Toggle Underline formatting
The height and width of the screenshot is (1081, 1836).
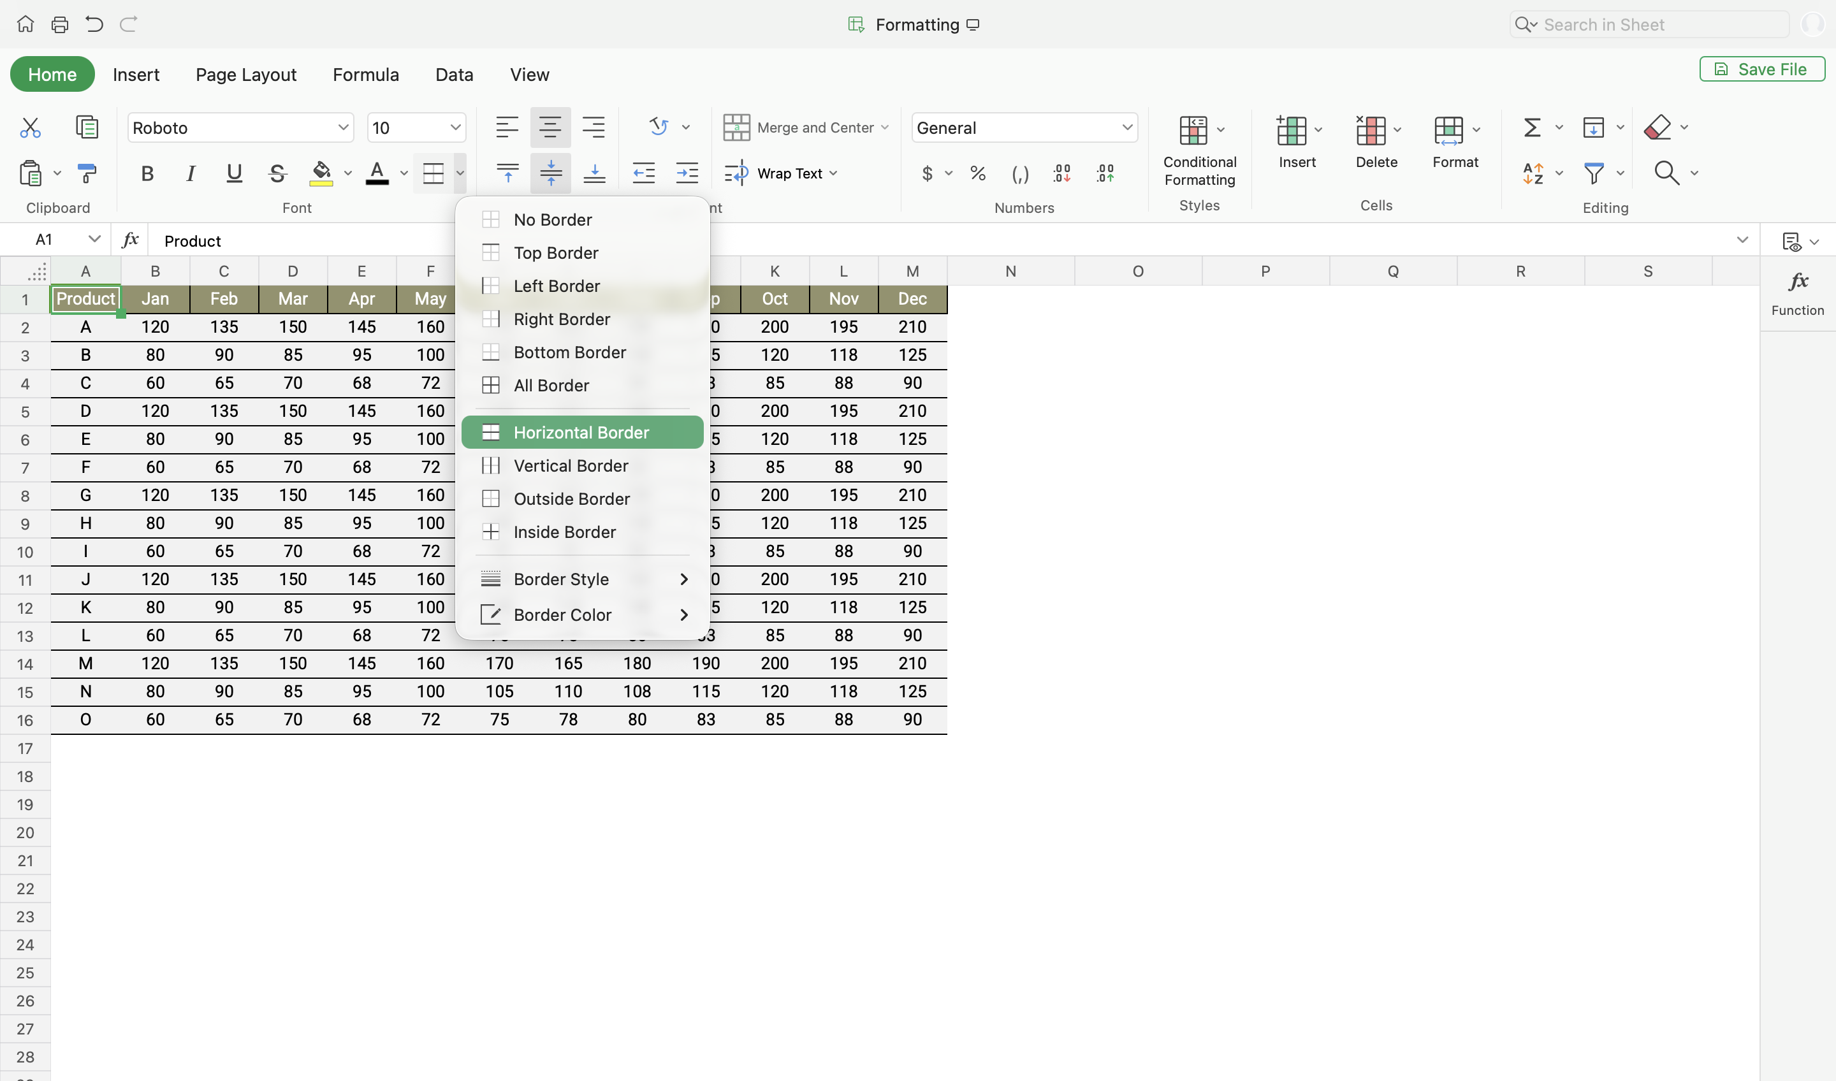click(234, 173)
